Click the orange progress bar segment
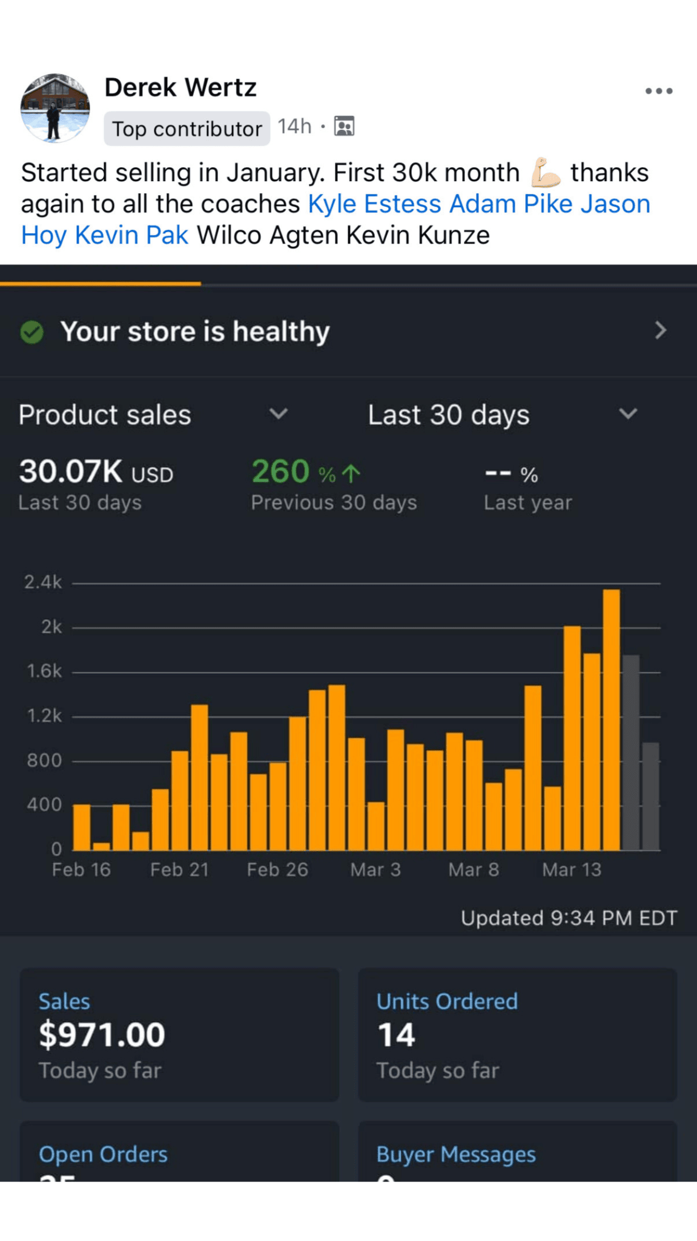This screenshot has width=697, height=1241. pos(101,283)
